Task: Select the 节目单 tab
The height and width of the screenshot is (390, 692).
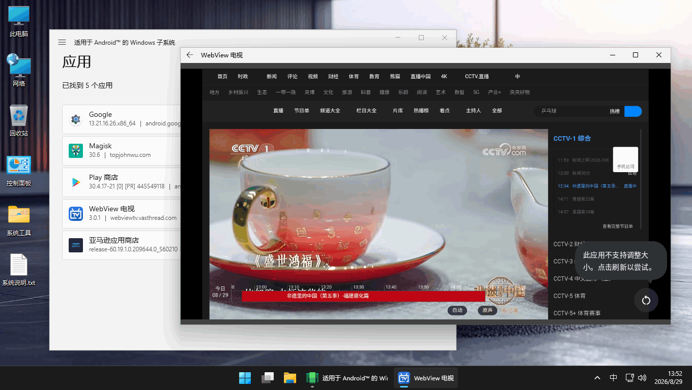Action: [x=301, y=111]
